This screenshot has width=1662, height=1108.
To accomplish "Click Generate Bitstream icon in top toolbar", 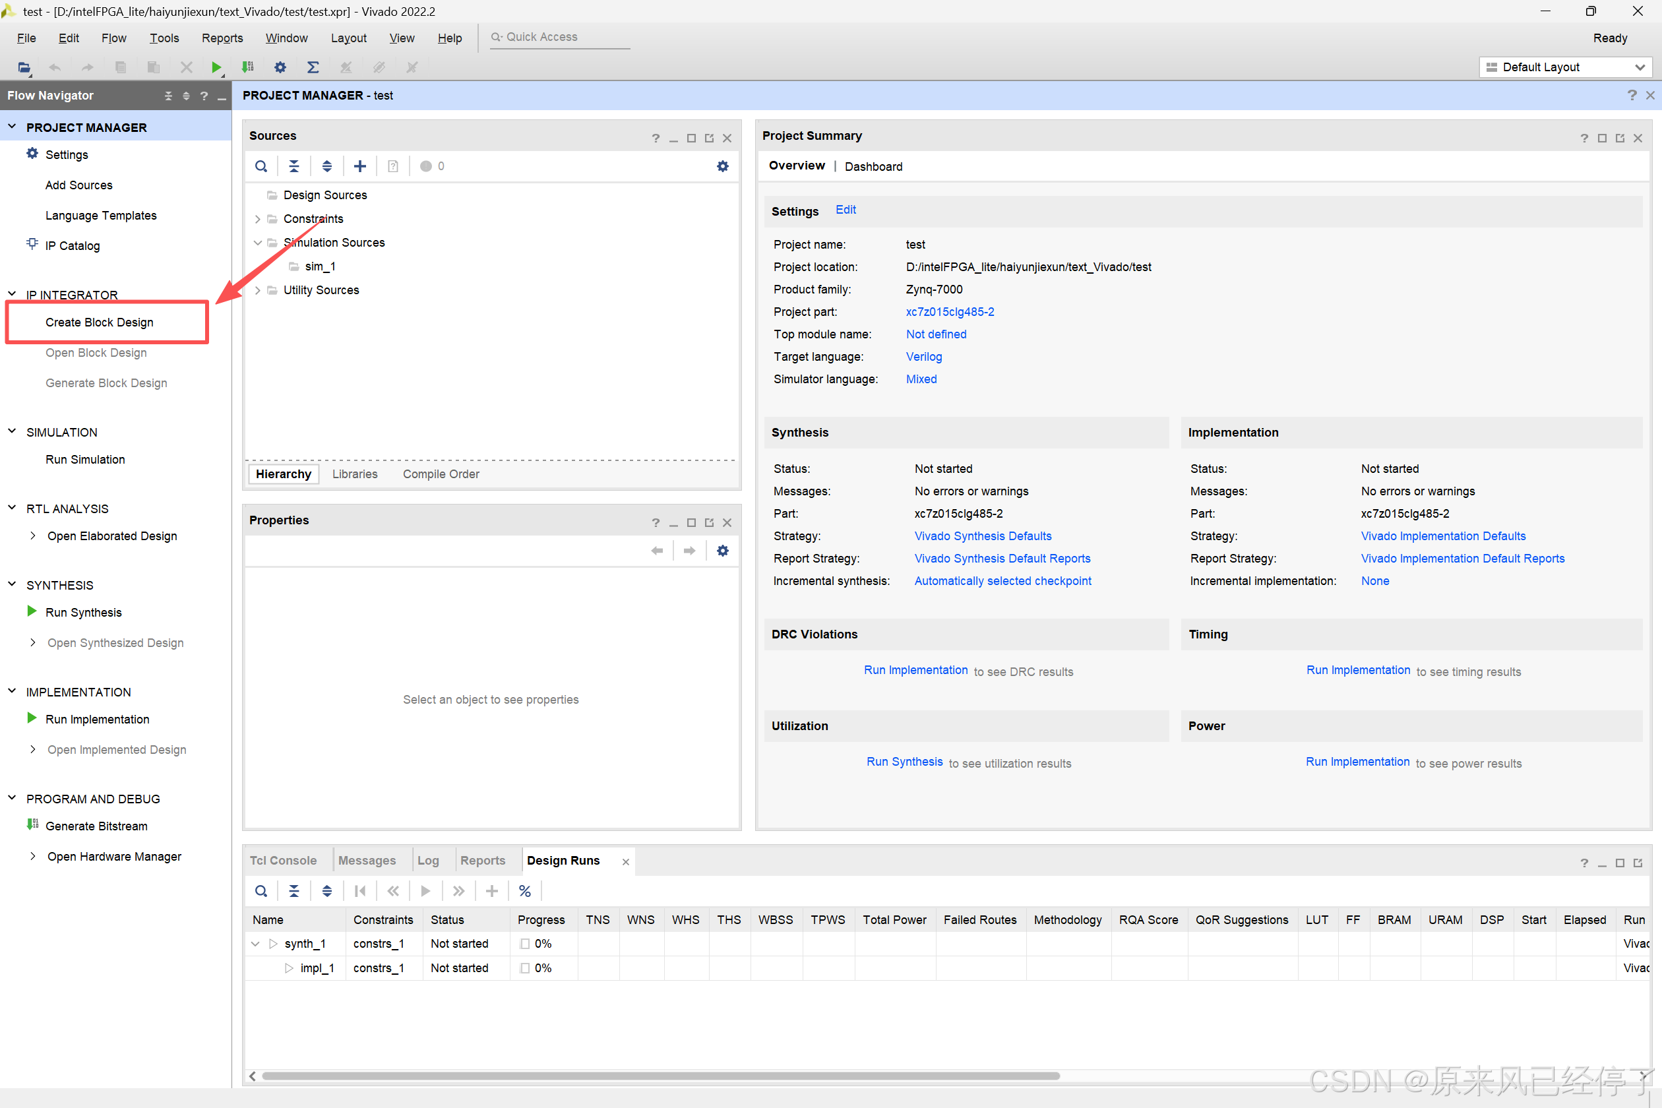I will click(247, 67).
